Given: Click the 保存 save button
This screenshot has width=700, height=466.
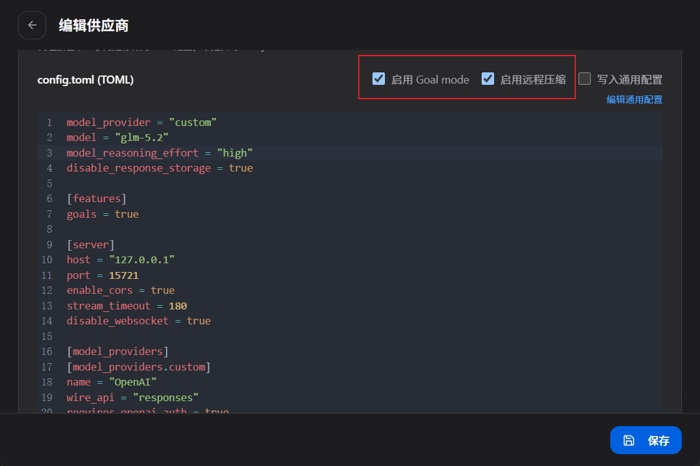Looking at the screenshot, I should point(646,440).
